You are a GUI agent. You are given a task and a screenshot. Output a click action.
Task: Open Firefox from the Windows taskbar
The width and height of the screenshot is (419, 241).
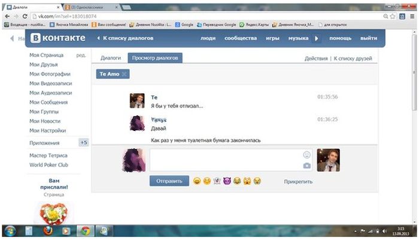coord(48,230)
